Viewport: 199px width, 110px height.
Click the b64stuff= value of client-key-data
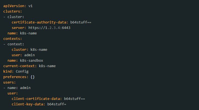pos(57,104)
